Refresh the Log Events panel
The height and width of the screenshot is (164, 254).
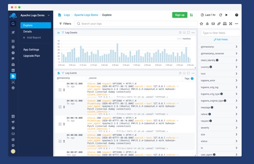pyautogui.click(x=180, y=73)
